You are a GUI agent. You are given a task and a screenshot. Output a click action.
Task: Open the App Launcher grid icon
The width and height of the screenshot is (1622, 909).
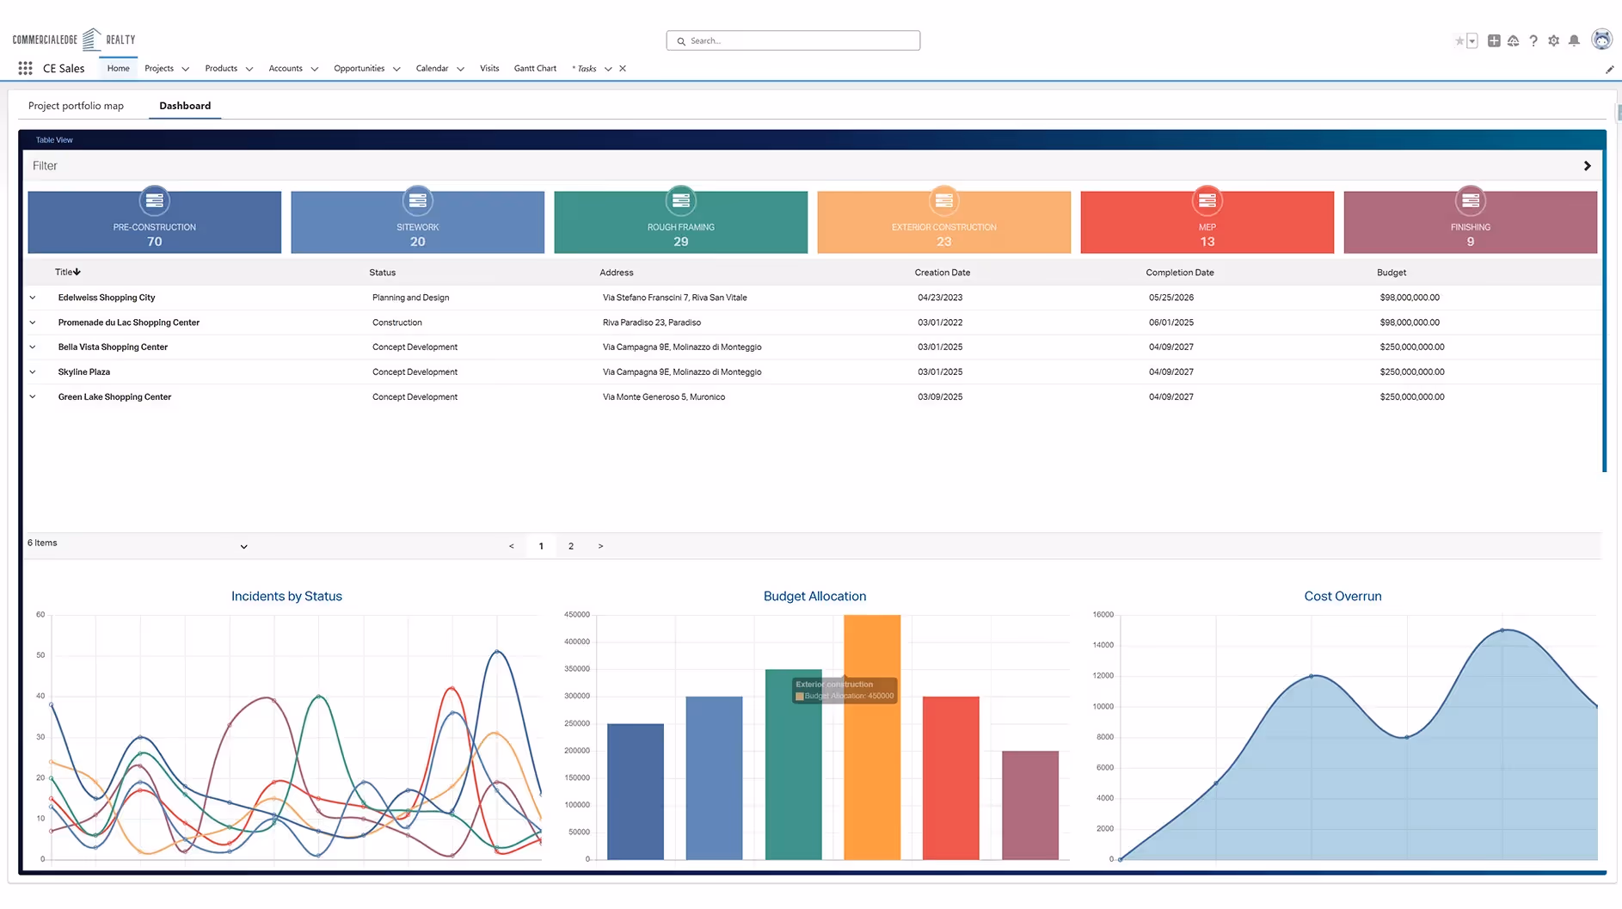tap(25, 68)
